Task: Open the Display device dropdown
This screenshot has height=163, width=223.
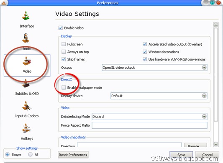Action: pyautogui.click(x=159, y=96)
